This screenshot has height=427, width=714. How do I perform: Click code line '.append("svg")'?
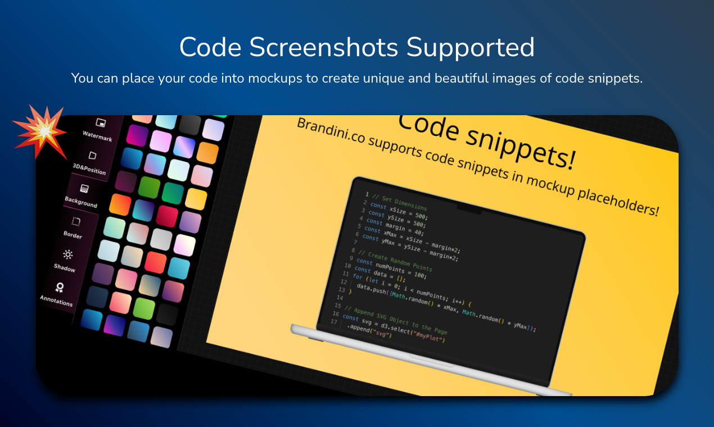point(368,331)
